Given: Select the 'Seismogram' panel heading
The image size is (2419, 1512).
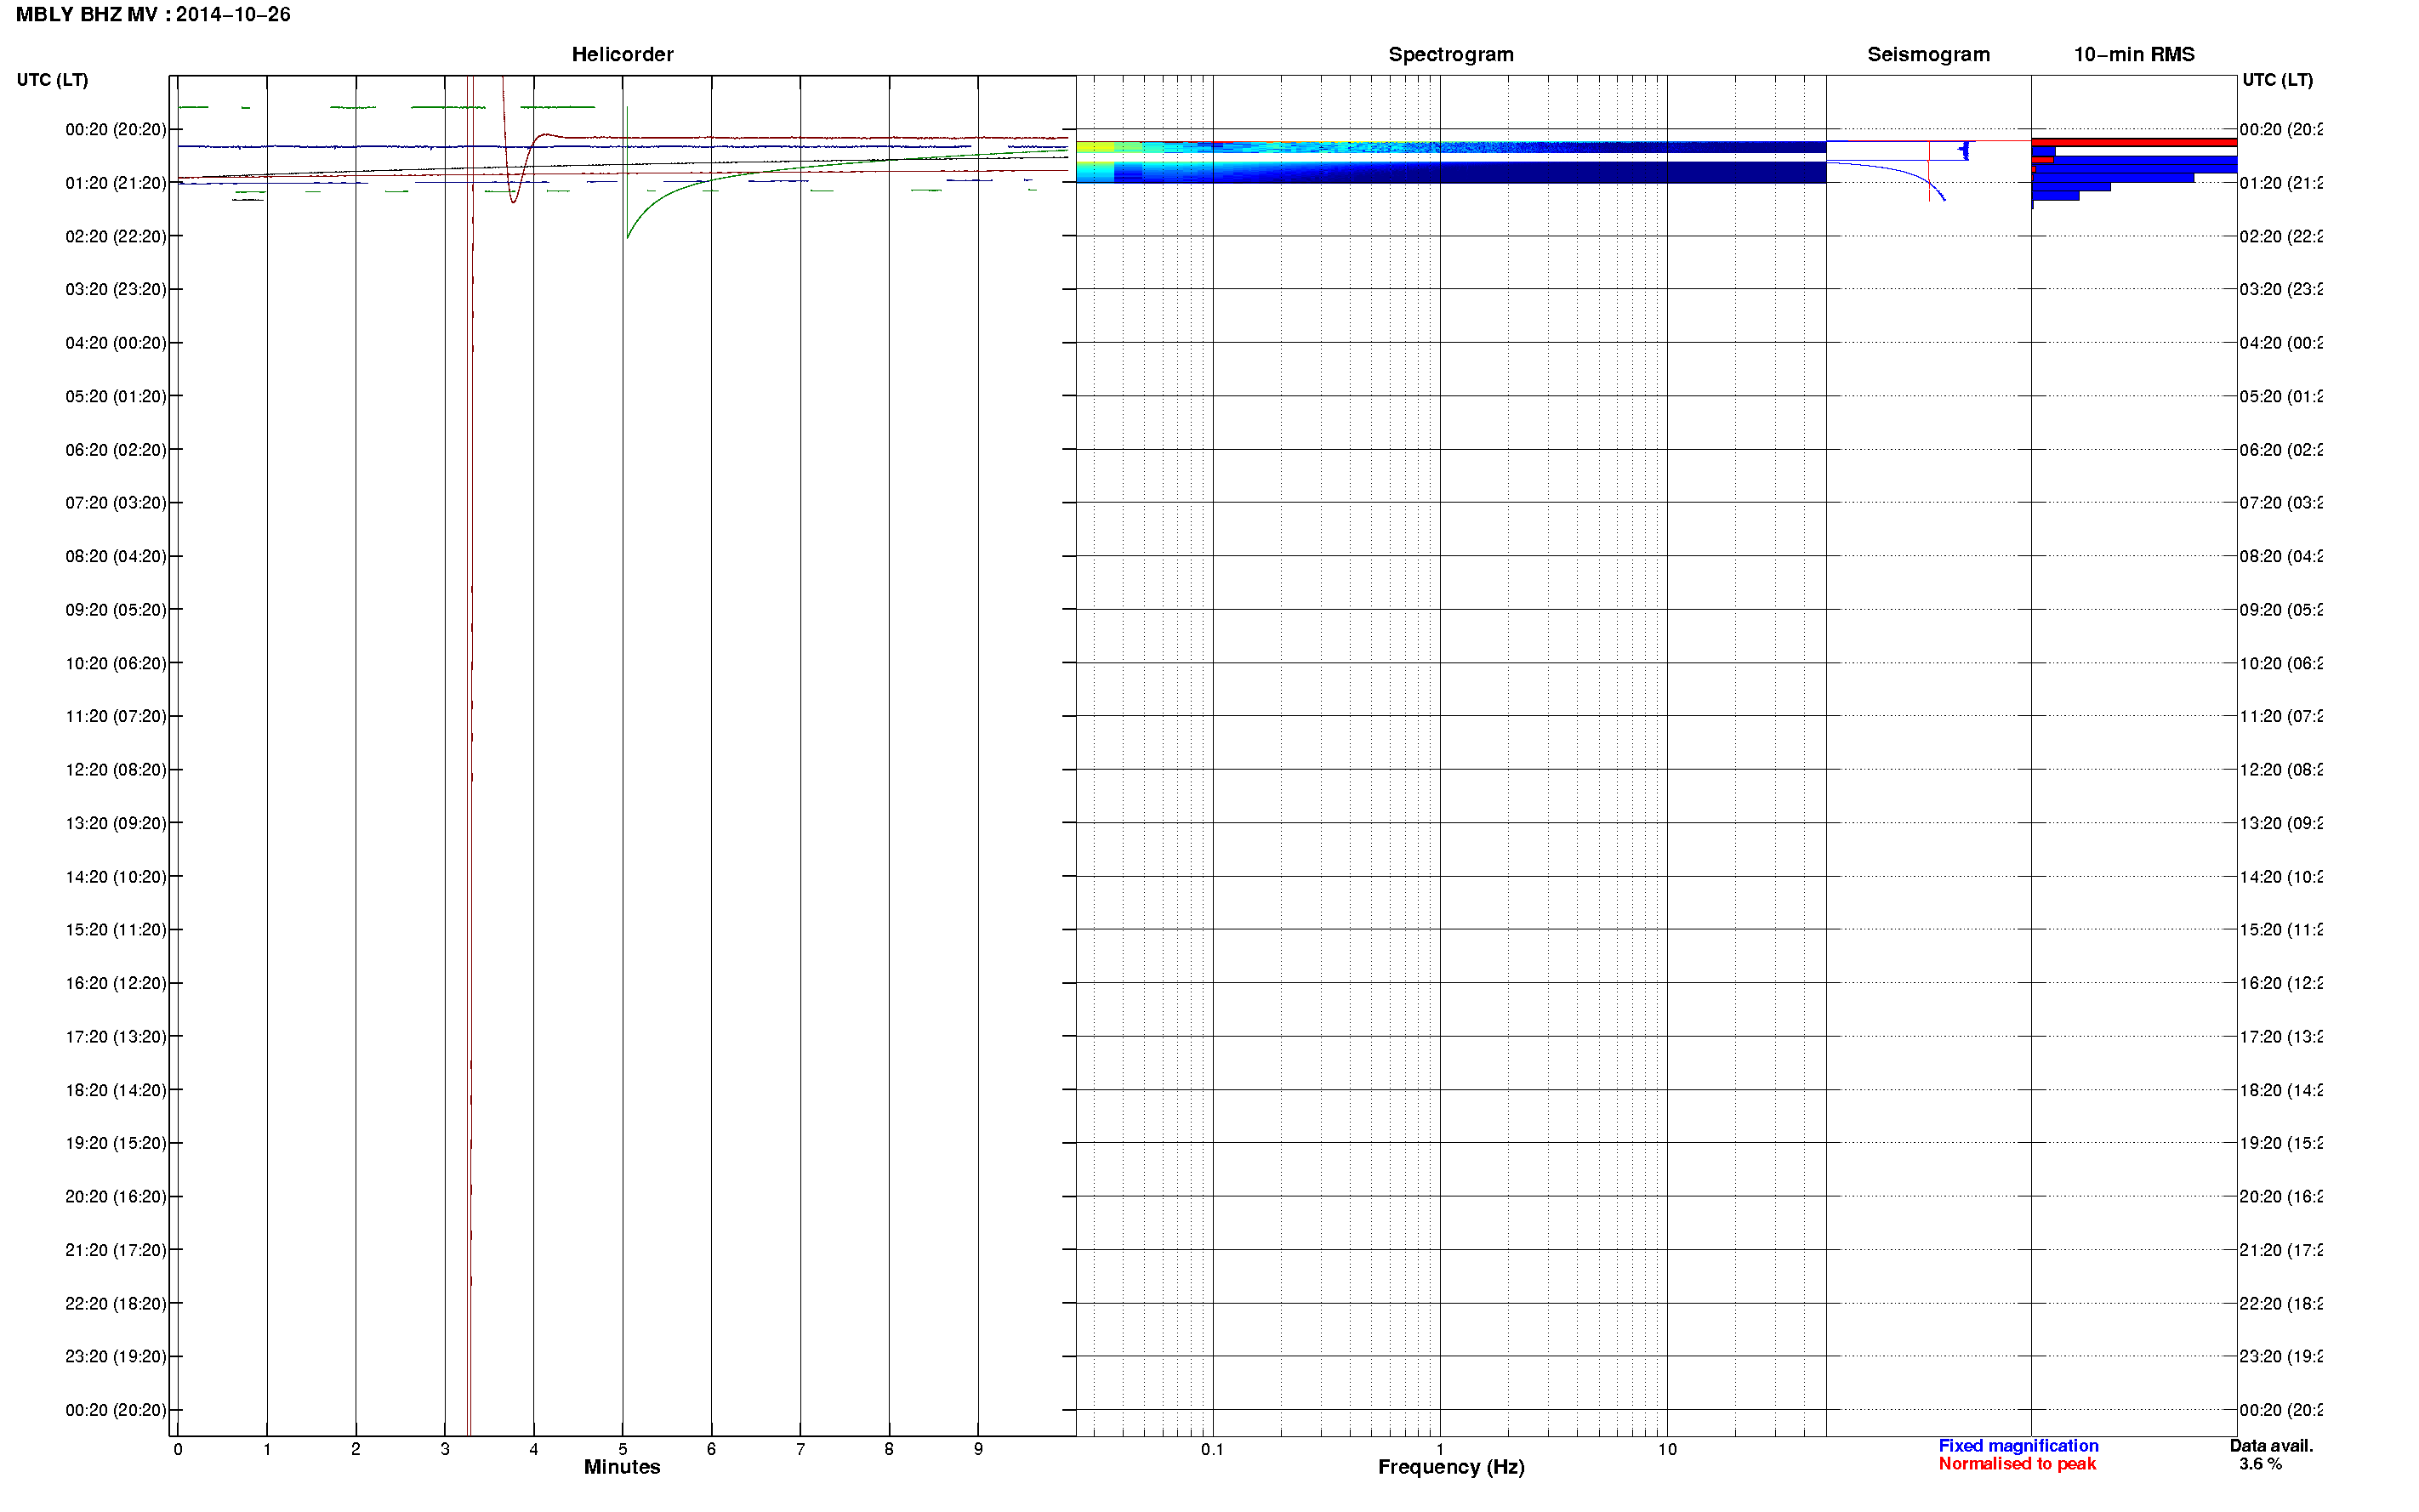Looking at the screenshot, I should pyautogui.click(x=1928, y=54).
